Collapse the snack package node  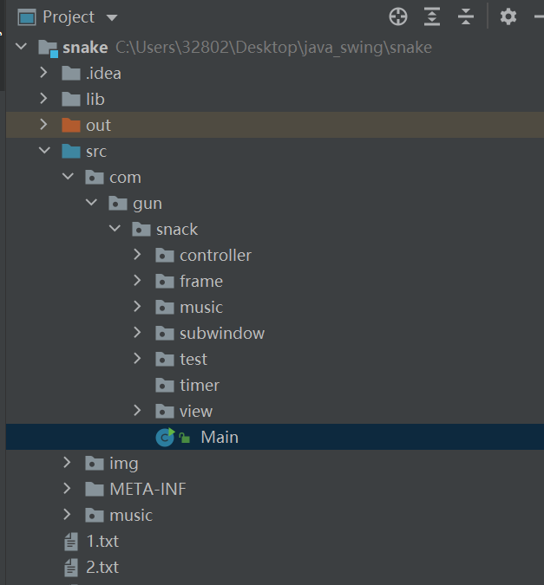(x=114, y=230)
